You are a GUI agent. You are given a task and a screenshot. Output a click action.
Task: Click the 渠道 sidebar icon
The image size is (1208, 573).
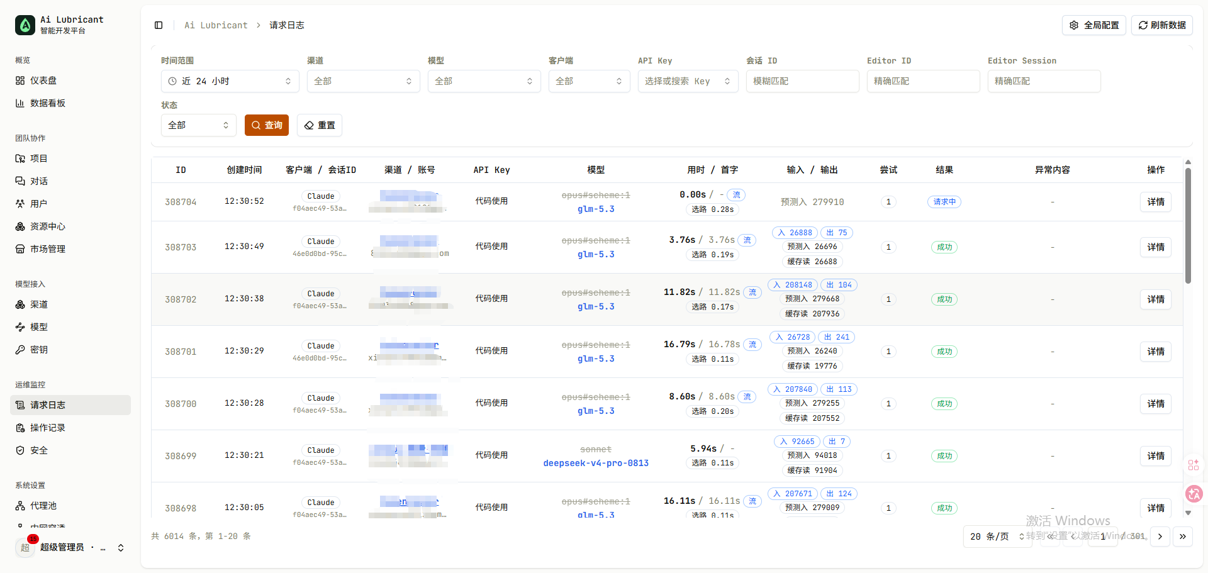coord(20,304)
